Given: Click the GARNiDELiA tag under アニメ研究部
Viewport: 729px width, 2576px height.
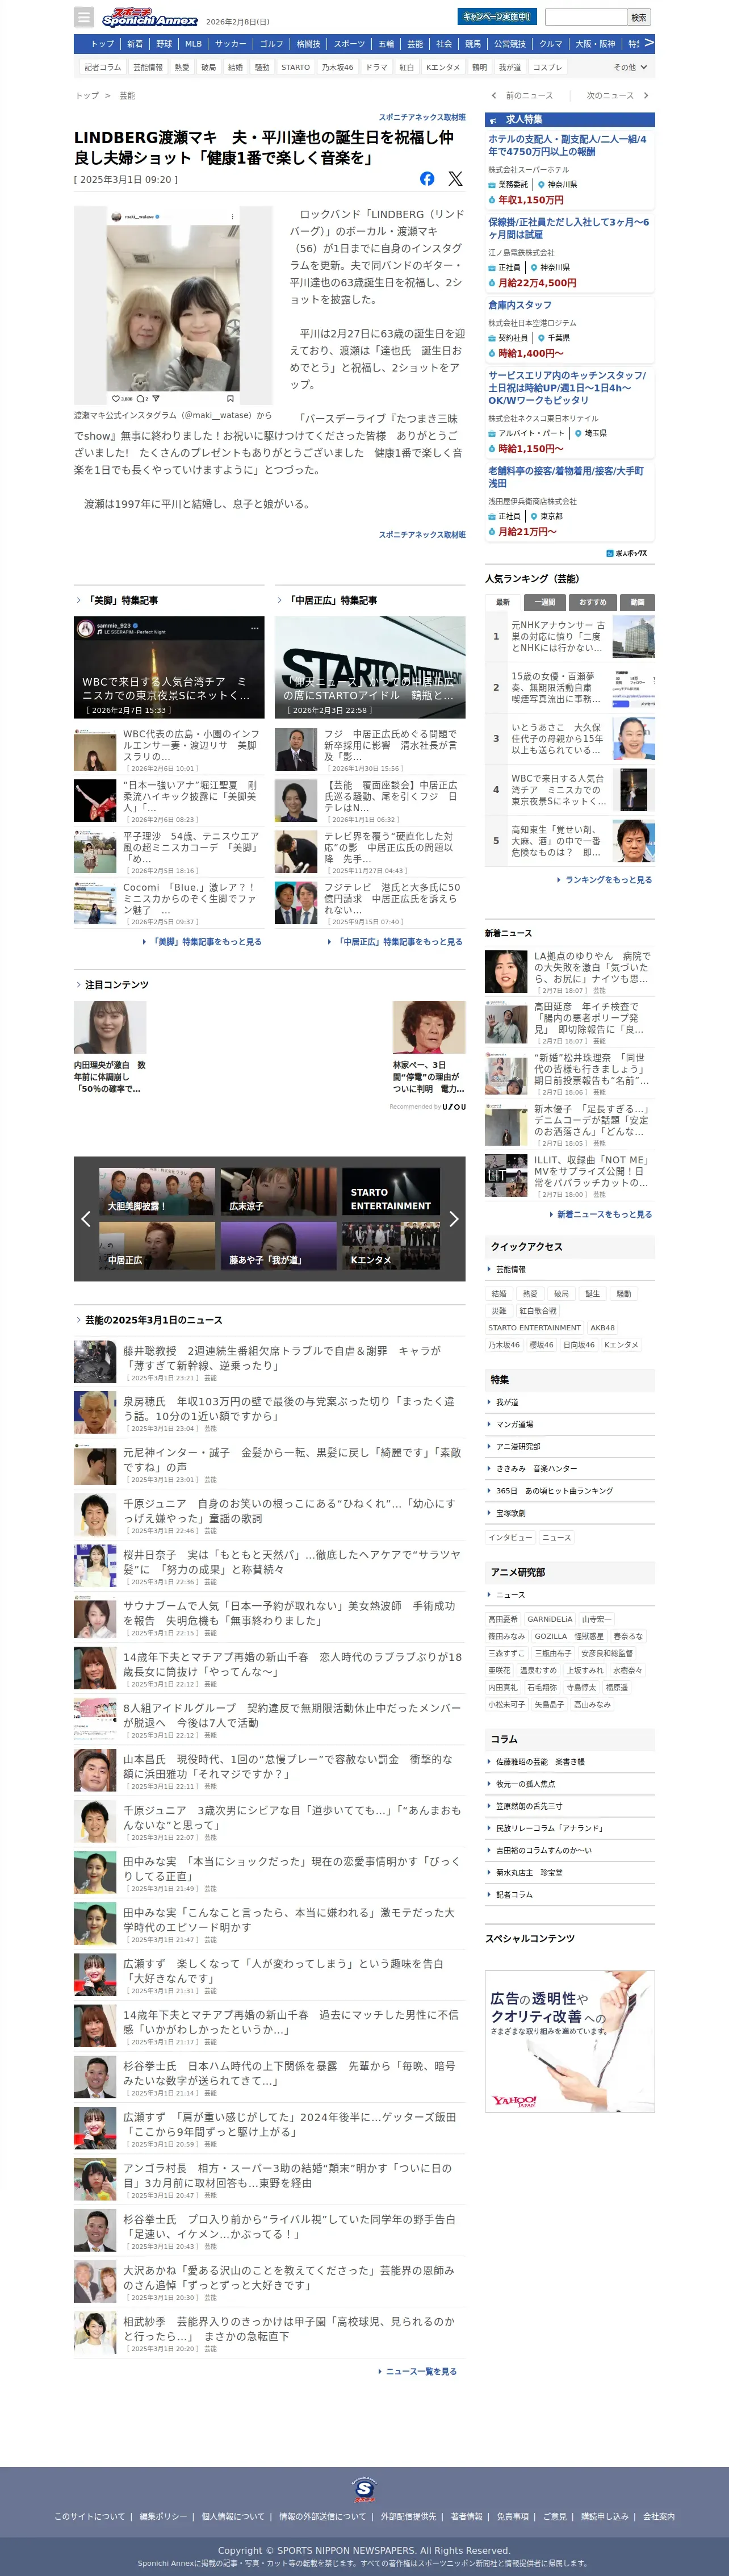Looking at the screenshot, I should tap(550, 1619).
